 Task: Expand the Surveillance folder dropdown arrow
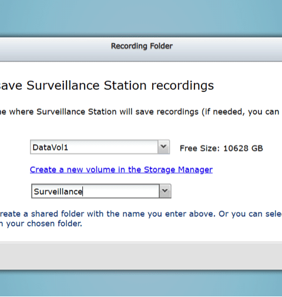coord(165,191)
